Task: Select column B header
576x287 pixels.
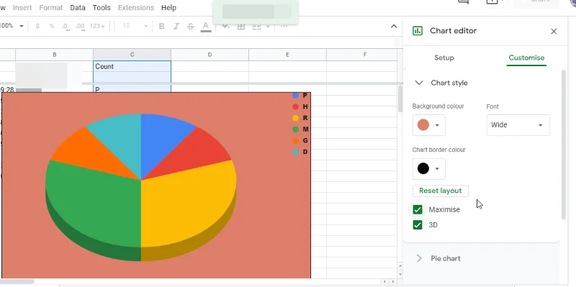Action: [55, 55]
